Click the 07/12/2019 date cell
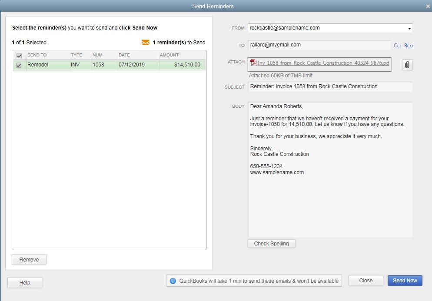The width and height of the screenshot is (432, 301). click(138, 65)
